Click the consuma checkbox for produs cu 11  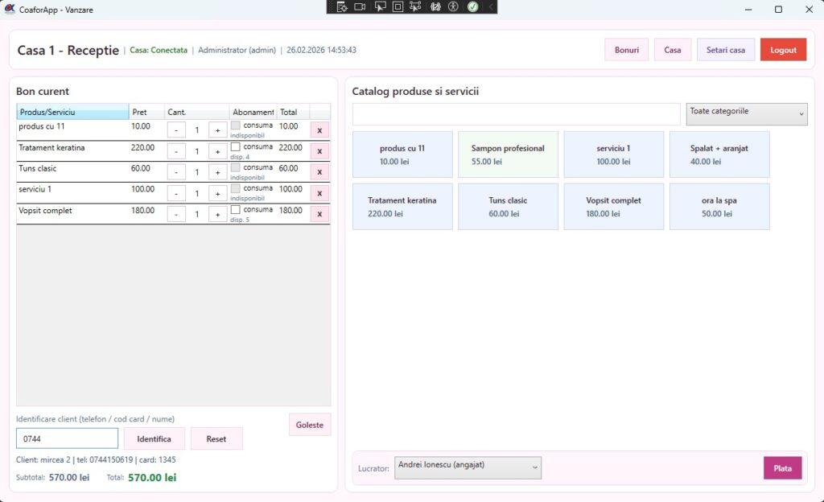tap(236, 125)
